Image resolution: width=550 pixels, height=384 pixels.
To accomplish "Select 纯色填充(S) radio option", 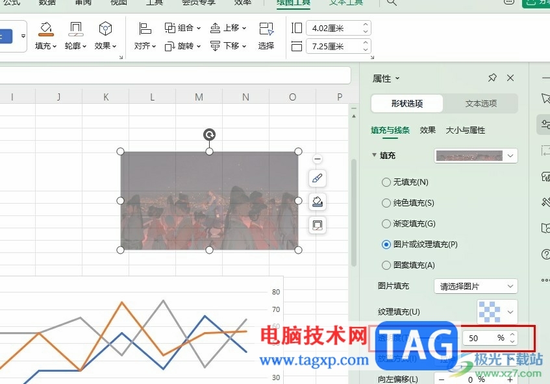I will 386,203.
